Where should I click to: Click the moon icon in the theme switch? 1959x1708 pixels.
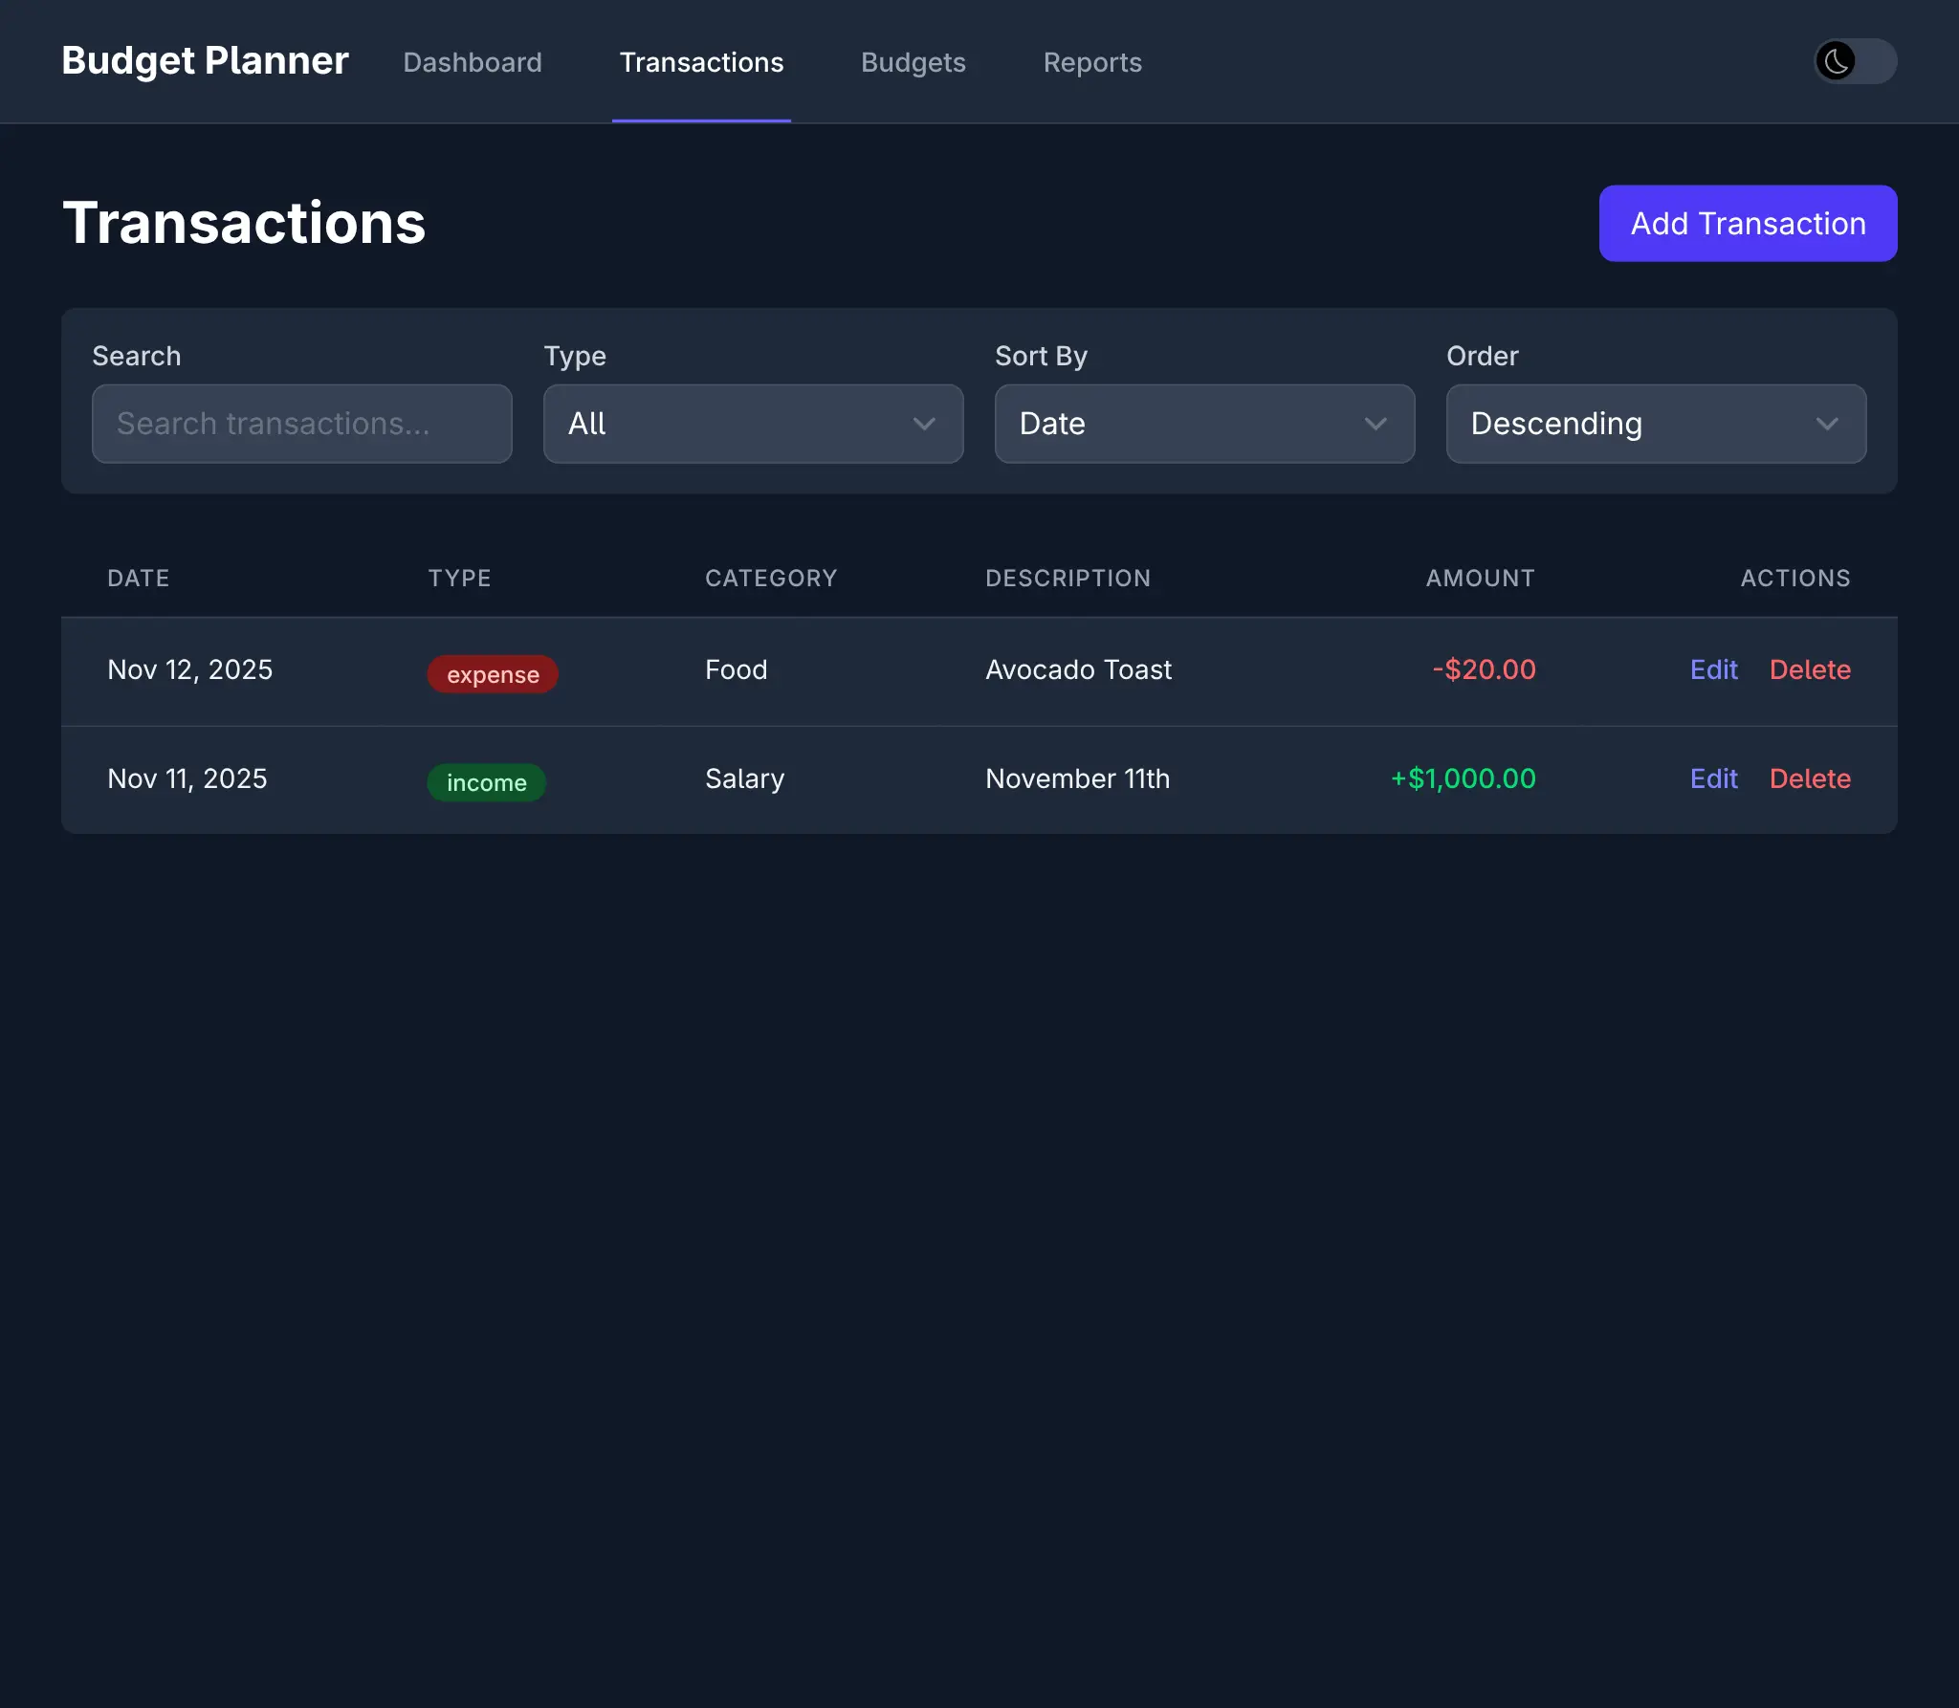(x=1833, y=61)
